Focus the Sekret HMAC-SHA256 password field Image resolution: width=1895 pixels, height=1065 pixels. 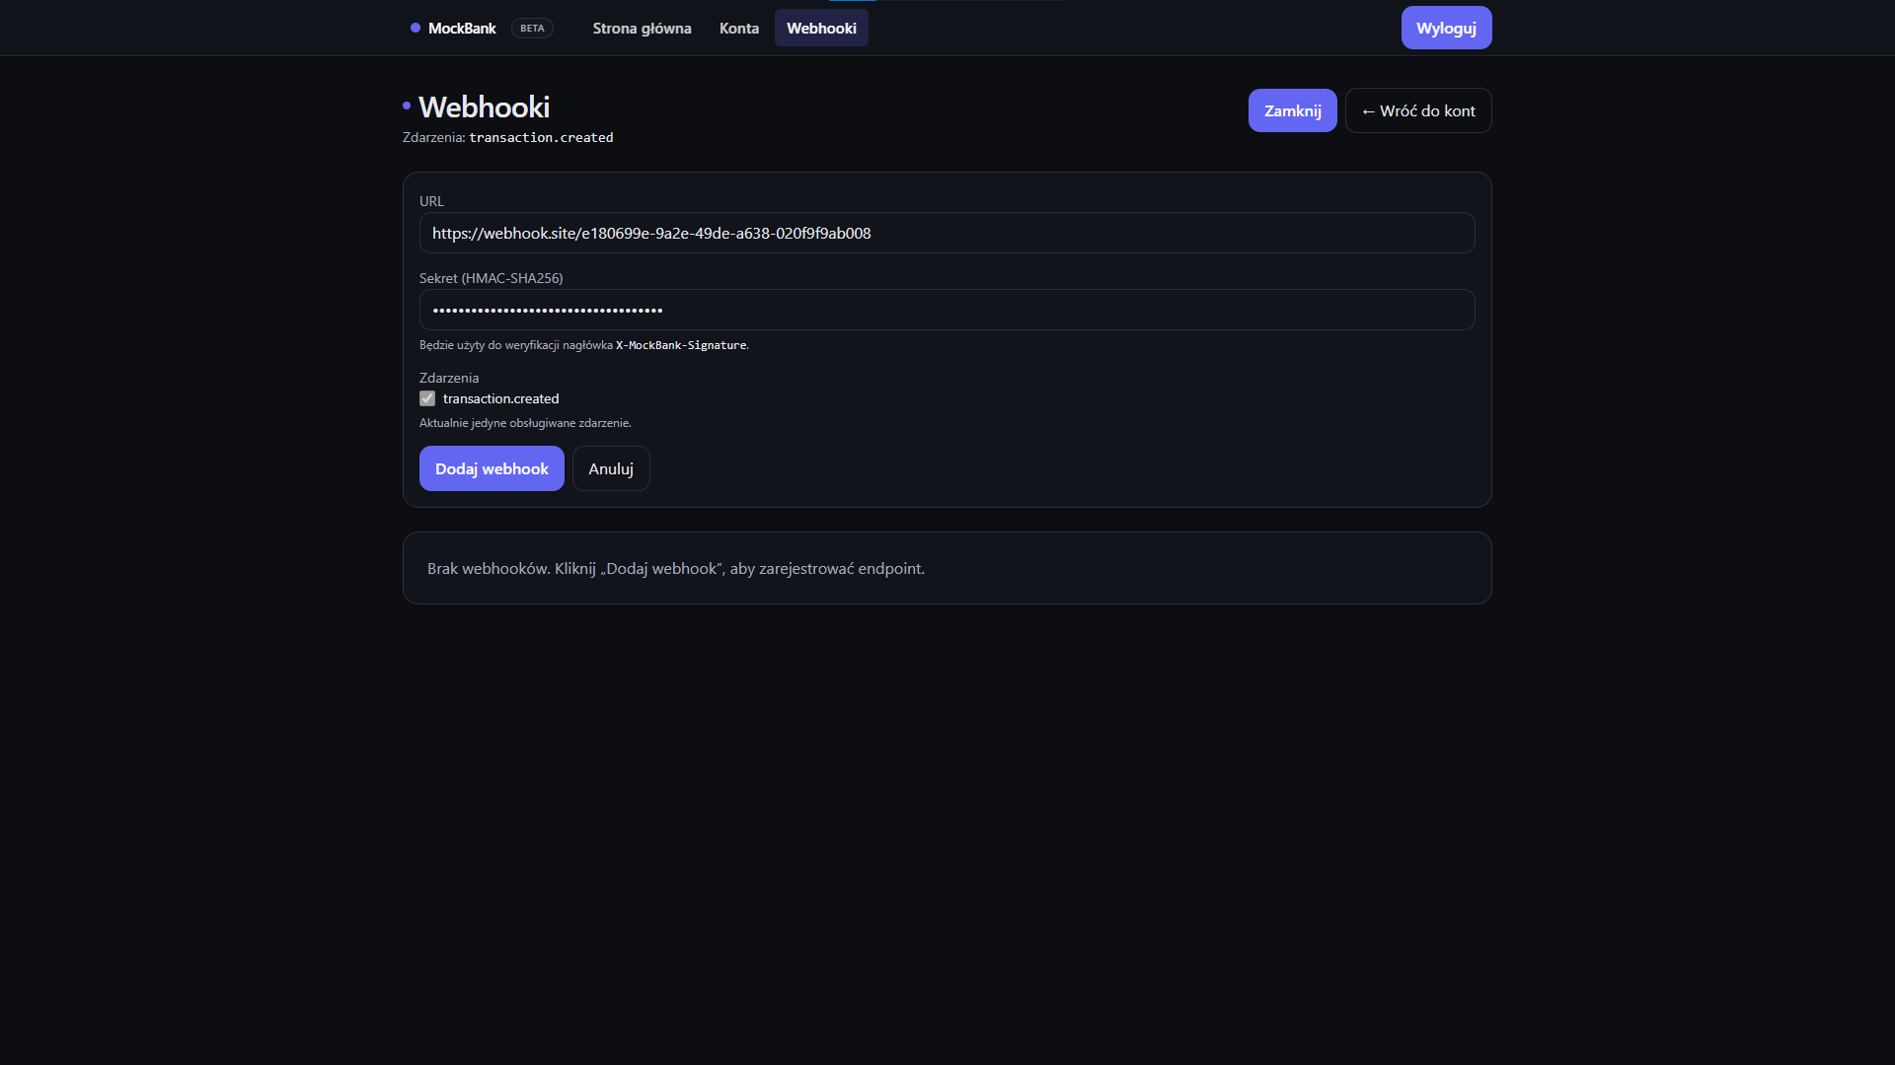(947, 310)
